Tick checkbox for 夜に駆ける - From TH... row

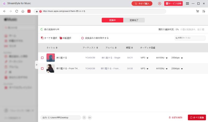42,69
